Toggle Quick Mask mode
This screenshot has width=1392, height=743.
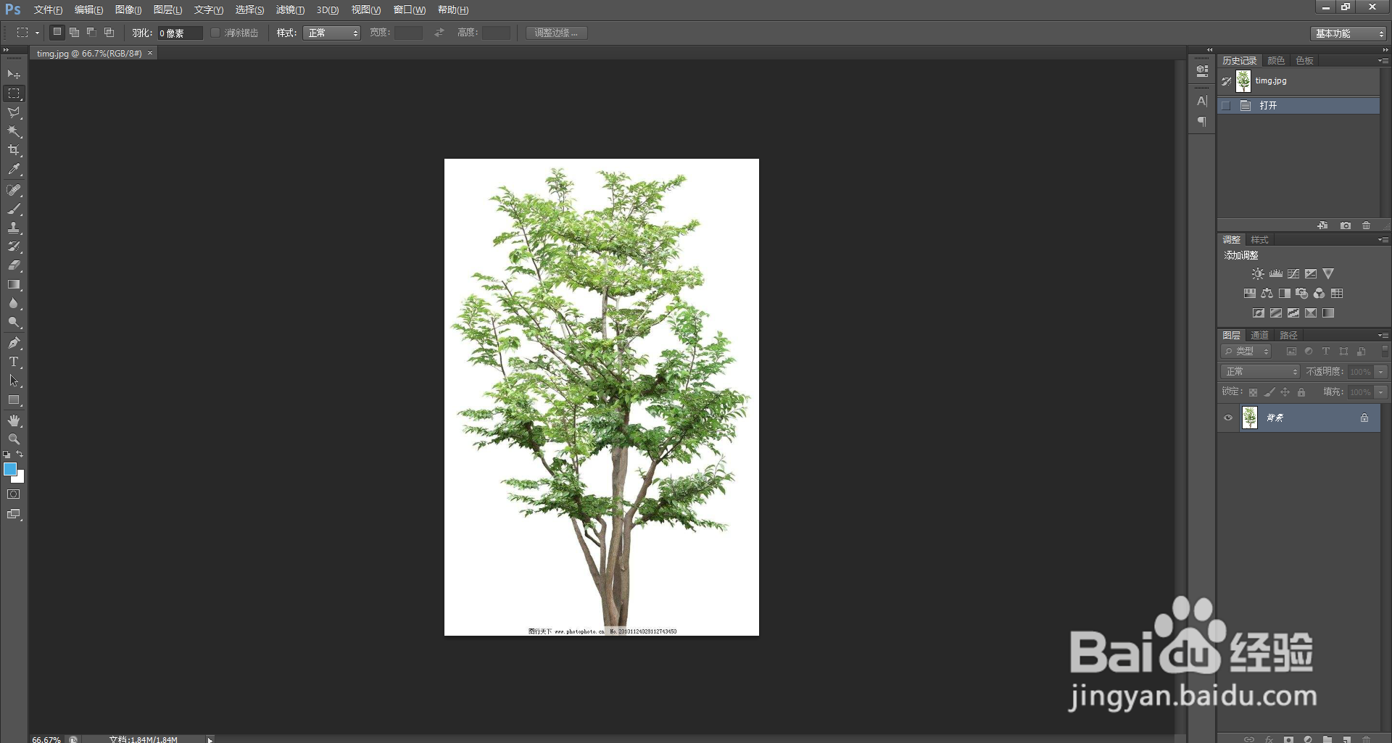tap(14, 494)
